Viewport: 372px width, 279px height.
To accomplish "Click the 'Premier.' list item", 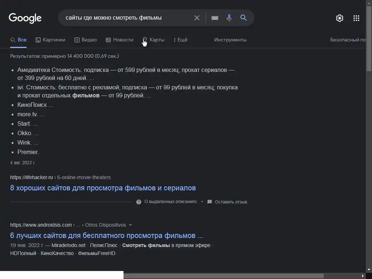I will pos(28,152).
